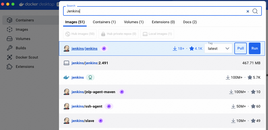Click the badge next to jenkins/ssh-agent
The width and height of the screenshot is (268, 130).
(x=109, y=107)
